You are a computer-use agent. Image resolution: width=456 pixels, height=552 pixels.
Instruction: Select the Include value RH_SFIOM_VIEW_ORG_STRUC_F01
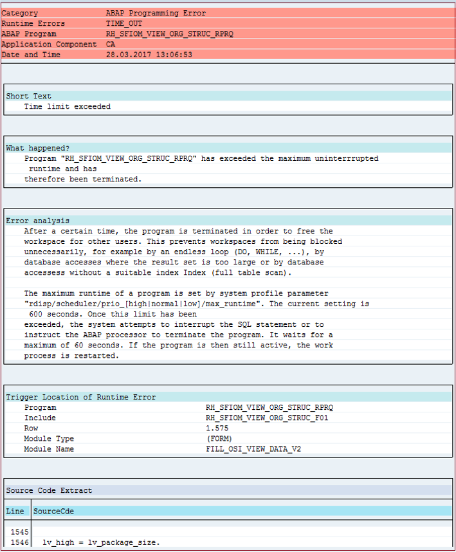click(x=267, y=418)
